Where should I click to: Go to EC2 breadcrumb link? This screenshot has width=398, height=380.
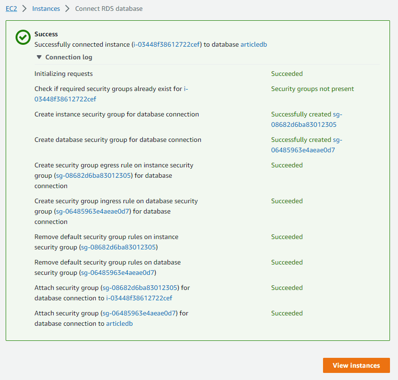point(11,8)
